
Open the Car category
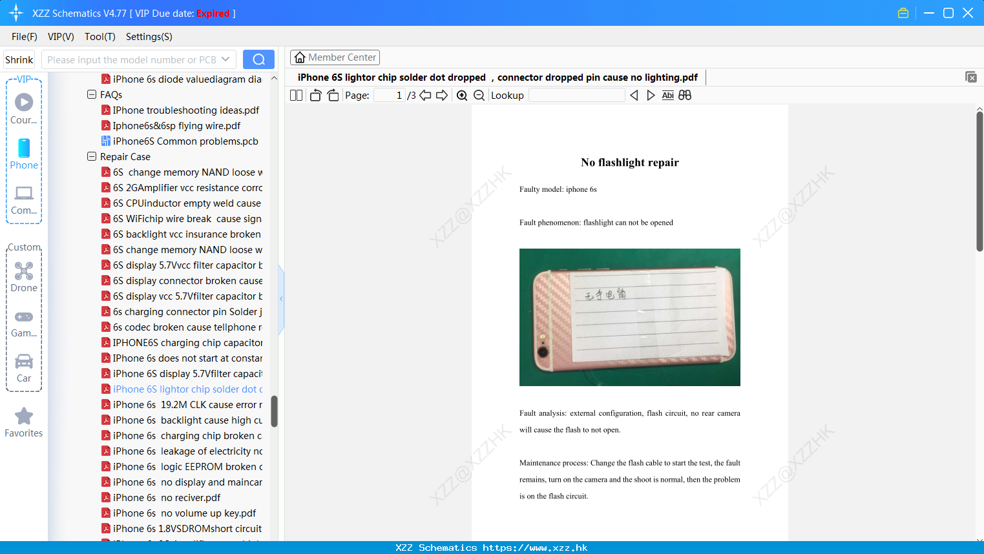coord(24,368)
